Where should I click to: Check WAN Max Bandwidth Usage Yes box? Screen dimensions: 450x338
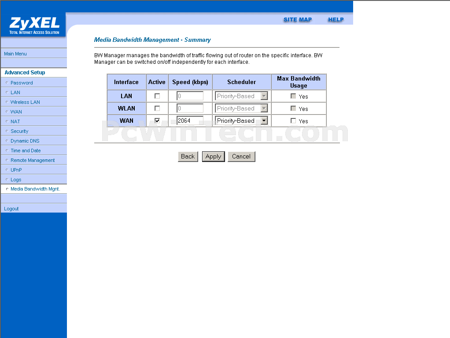pos(293,121)
